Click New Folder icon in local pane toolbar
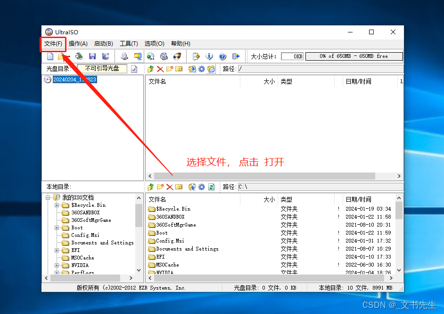444x314 pixels. point(160,187)
